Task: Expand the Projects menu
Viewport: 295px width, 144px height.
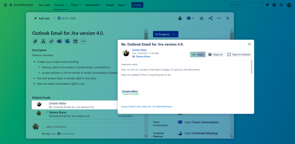Action: click(60, 5)
